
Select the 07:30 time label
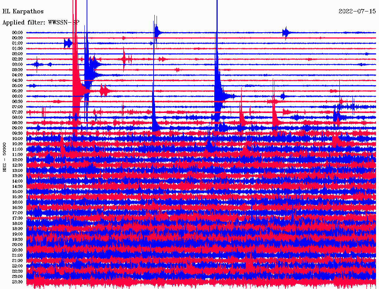[x=17, y=112]
